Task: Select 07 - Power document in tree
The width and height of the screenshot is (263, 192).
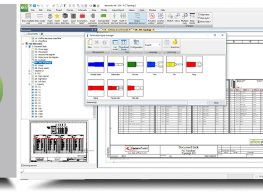Action: (39, 65)
